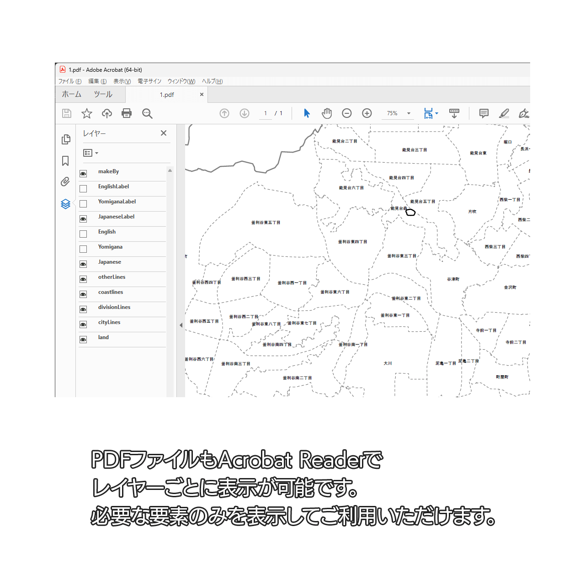Click the Save file floppy icon
585x585 pixels.
click(x=67, y=113)
